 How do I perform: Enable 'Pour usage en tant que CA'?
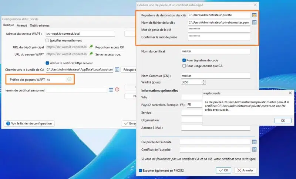tap(184, 66)
